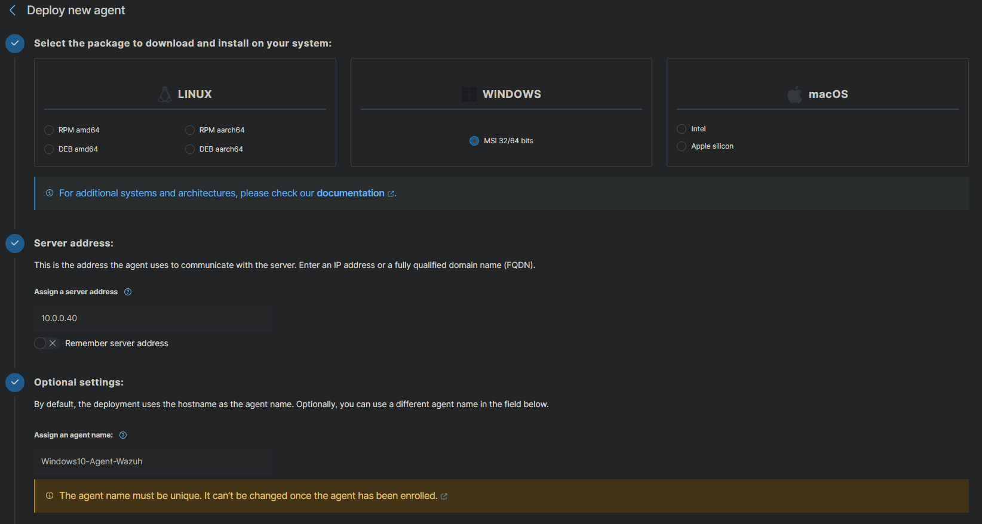Open the documentation link
This screenshot has height=524, width=982.
pyautogui.click(x=350, y=193)
